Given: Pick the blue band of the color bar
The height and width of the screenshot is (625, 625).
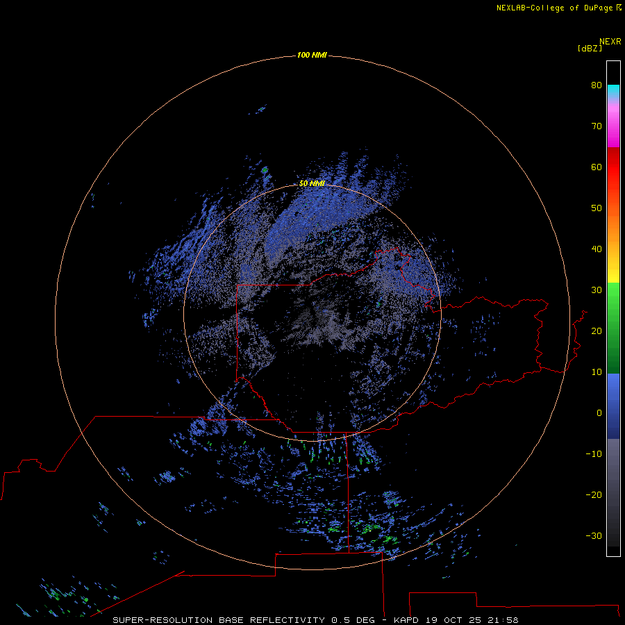Looking at the screenshot, I should pyautogui.click(x=613, y=406).
